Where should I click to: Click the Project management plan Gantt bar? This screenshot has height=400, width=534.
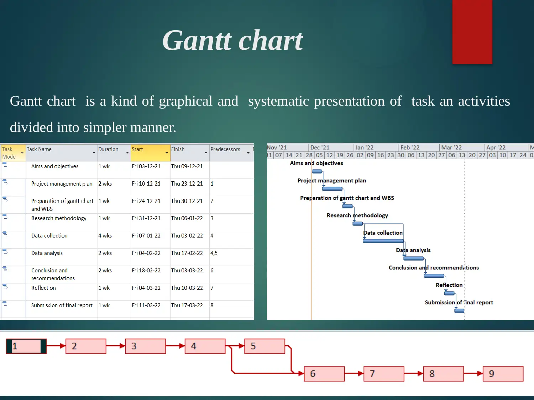pos(332,189)
